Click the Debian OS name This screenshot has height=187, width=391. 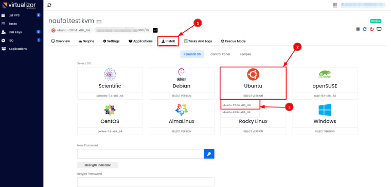tap(181, 86)
